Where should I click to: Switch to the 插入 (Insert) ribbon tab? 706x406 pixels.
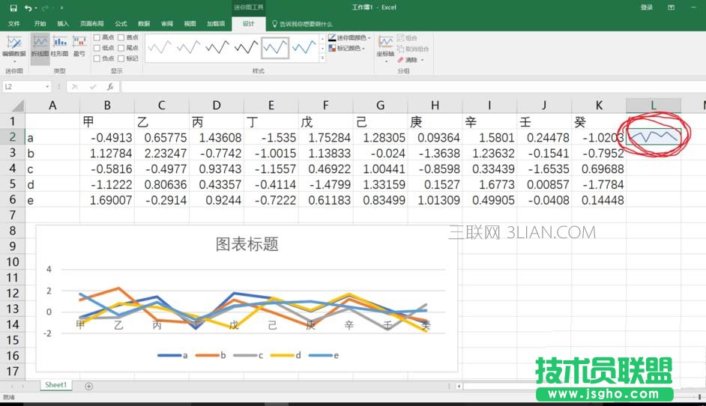[63, 23]
